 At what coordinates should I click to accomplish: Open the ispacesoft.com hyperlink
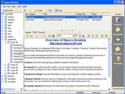click(x=66, y=43)
